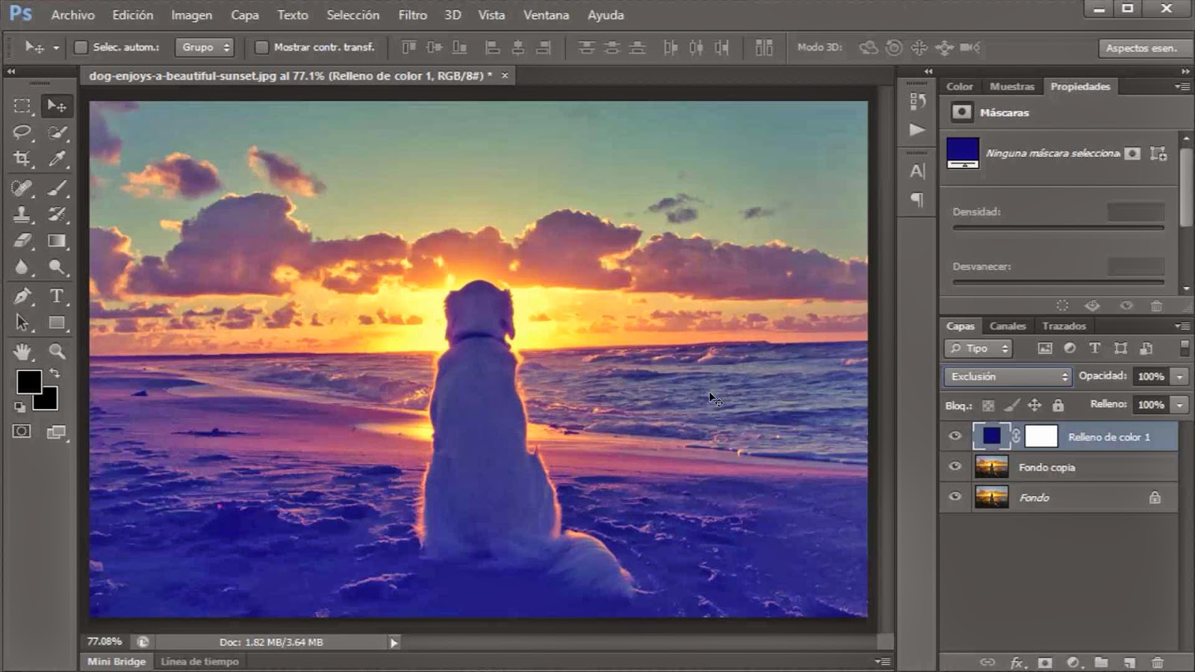Select the Dodge tool
1195x672 pixels.
tap(57, 267)
